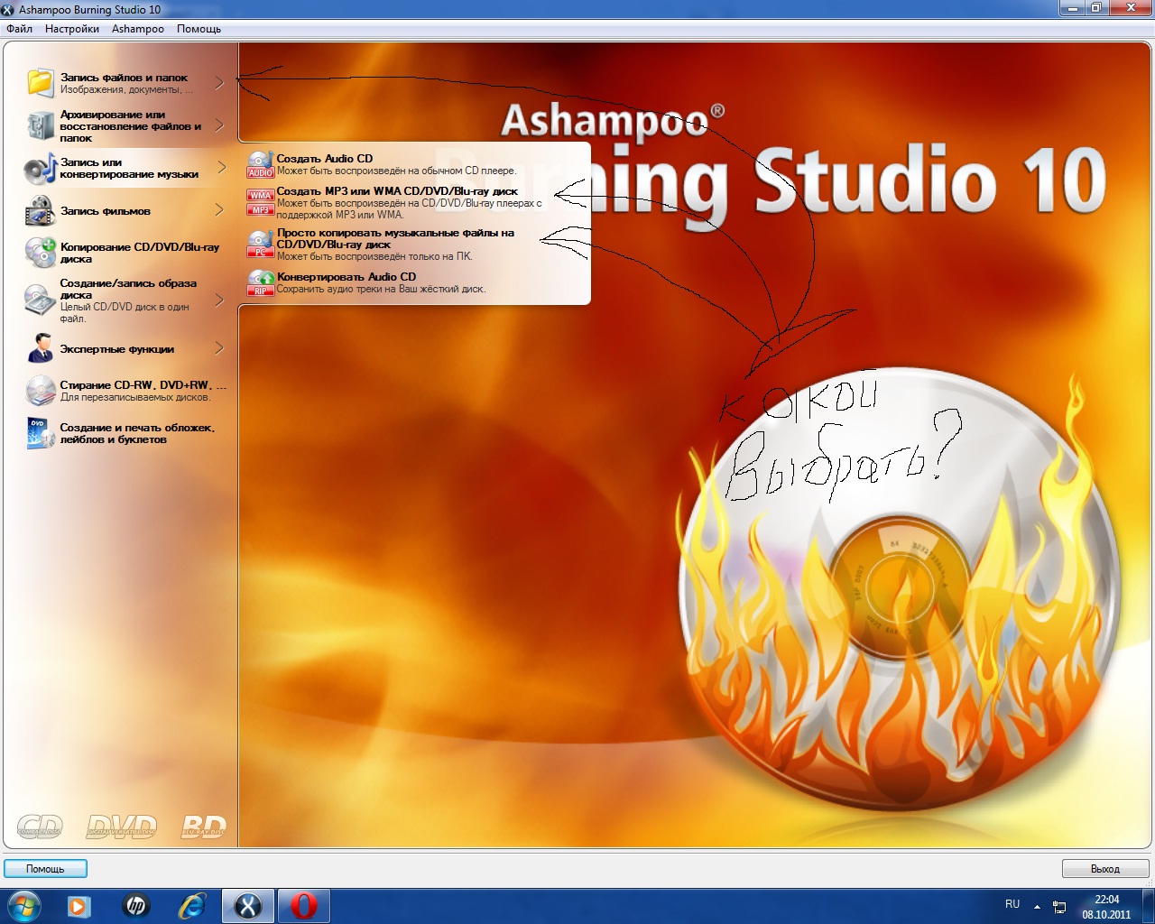1155x924 pixels.
Task: Select Экспертные функции entry text
Action: pos(117,349)
